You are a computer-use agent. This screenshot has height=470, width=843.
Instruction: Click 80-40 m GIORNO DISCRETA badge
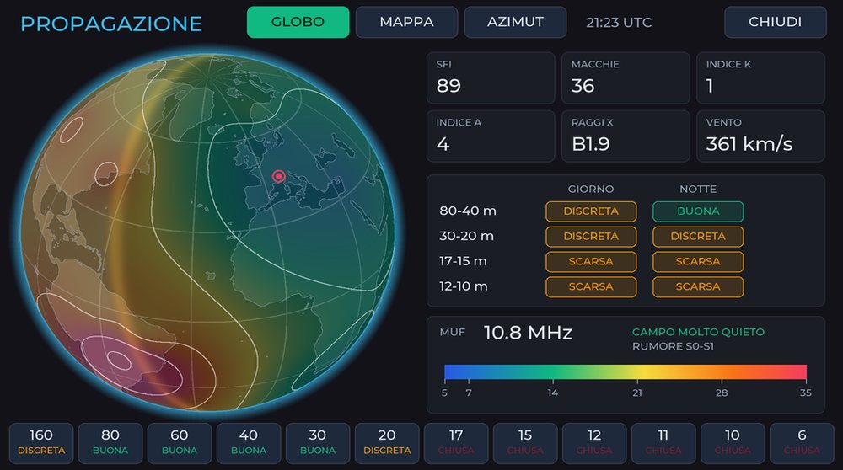click(591, 211)
